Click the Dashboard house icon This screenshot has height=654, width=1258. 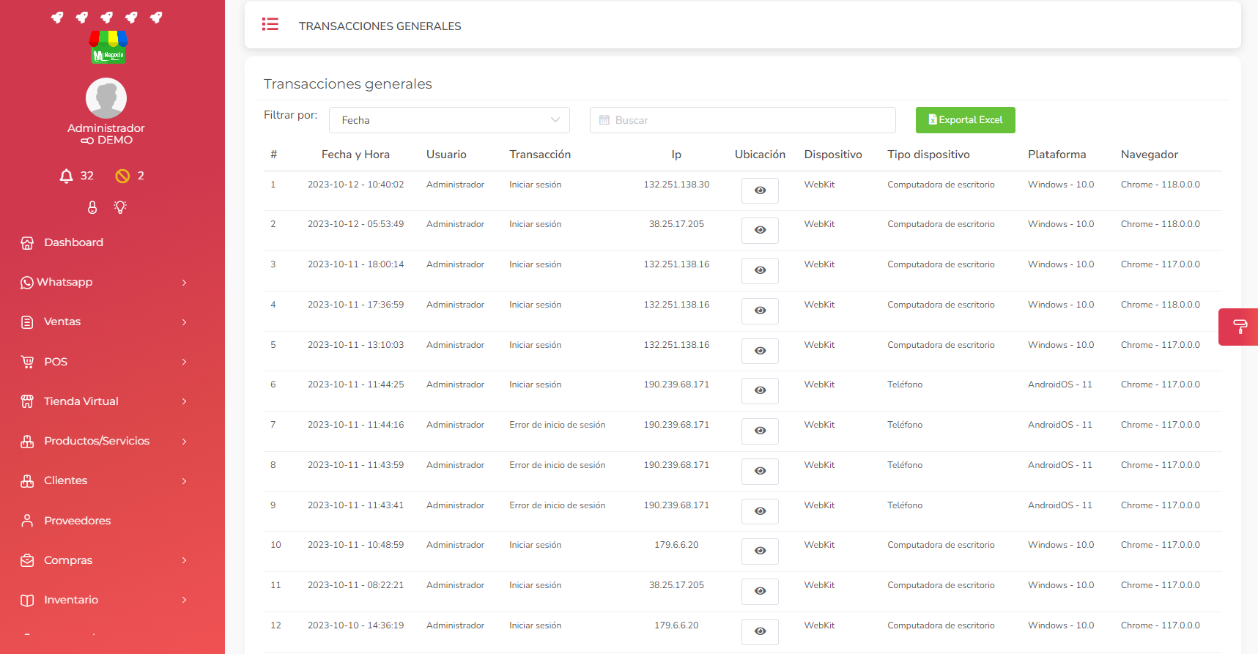coord(27,243)
